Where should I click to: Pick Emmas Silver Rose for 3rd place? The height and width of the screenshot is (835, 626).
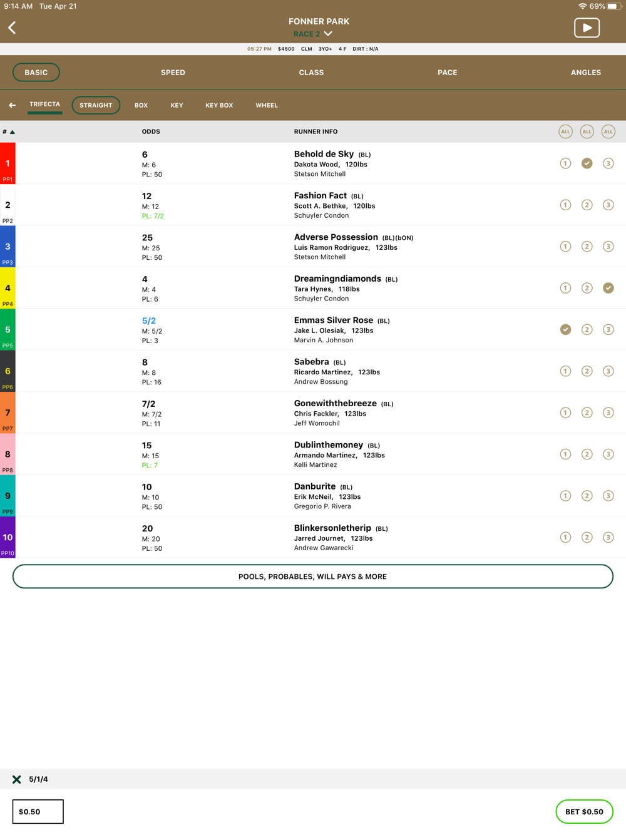pyautogui.click(x=608, y=329)
